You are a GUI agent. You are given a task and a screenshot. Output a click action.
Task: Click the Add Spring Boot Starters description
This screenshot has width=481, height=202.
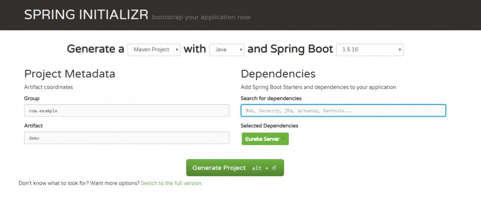click(318, 87)
